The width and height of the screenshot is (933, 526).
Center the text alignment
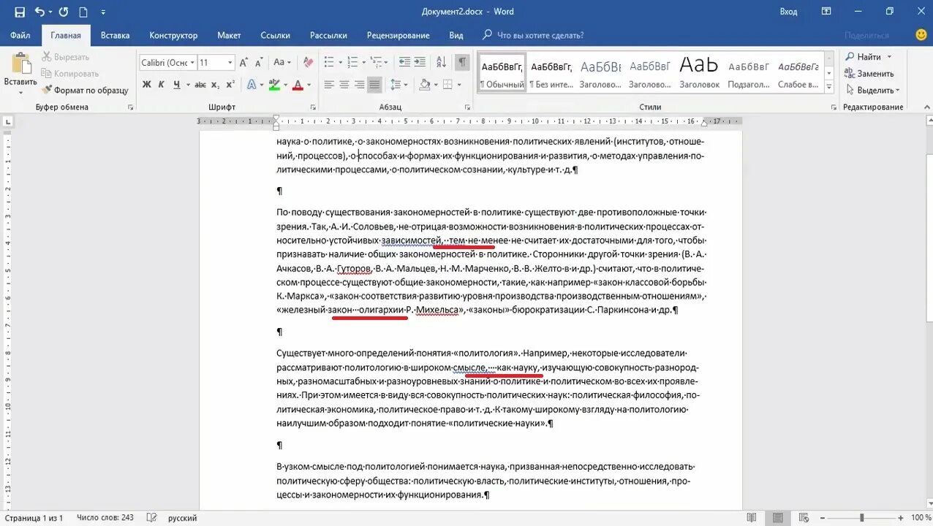pos(344,85)
